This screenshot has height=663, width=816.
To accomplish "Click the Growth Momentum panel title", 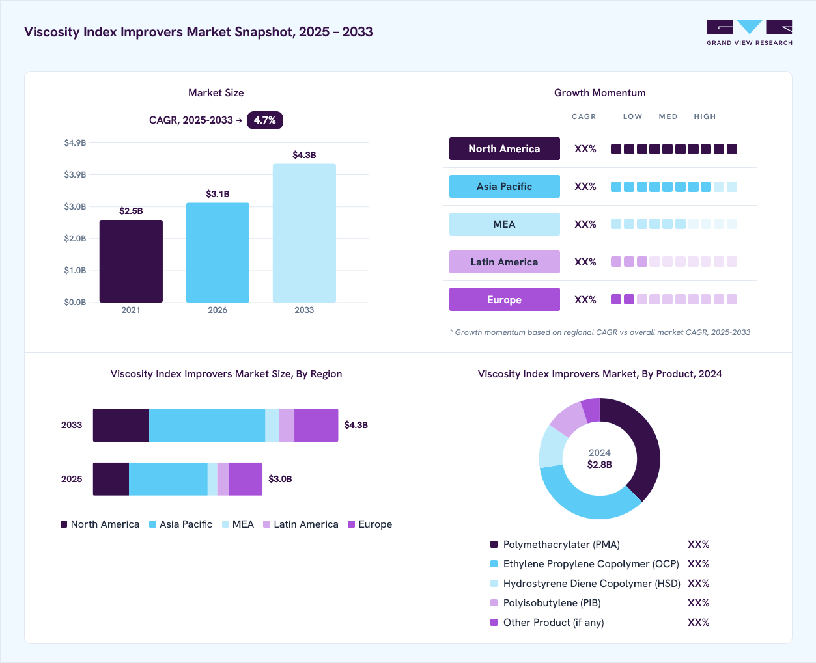I will point(600,93).
